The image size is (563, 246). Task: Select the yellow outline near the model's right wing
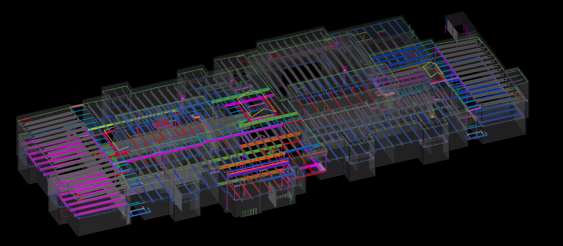[x=433, y=70]
